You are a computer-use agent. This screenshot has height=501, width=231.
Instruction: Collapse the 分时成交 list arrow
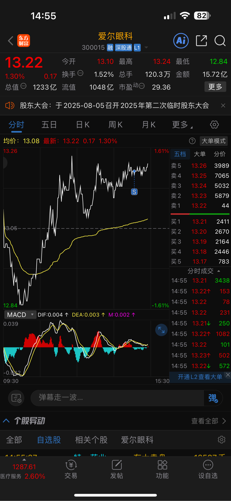(x=219, y=271)
